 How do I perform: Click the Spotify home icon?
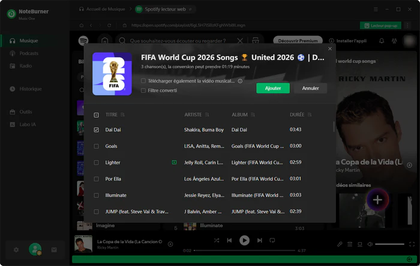tap(105, 41)
